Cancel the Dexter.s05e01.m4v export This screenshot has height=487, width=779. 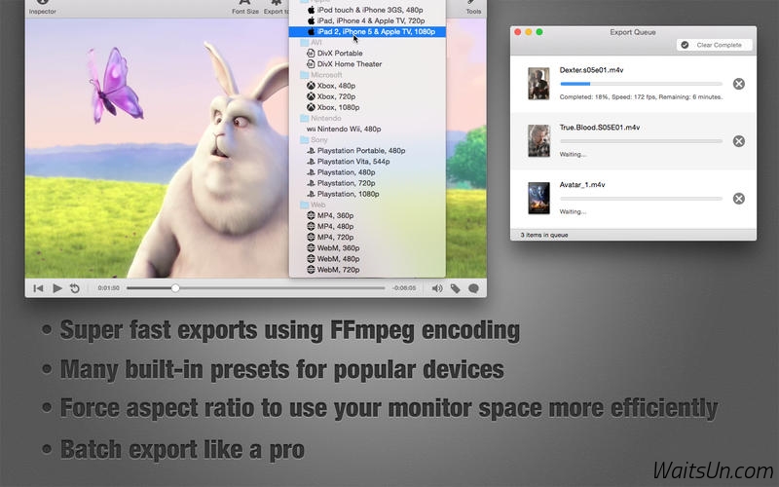point(739,84)
